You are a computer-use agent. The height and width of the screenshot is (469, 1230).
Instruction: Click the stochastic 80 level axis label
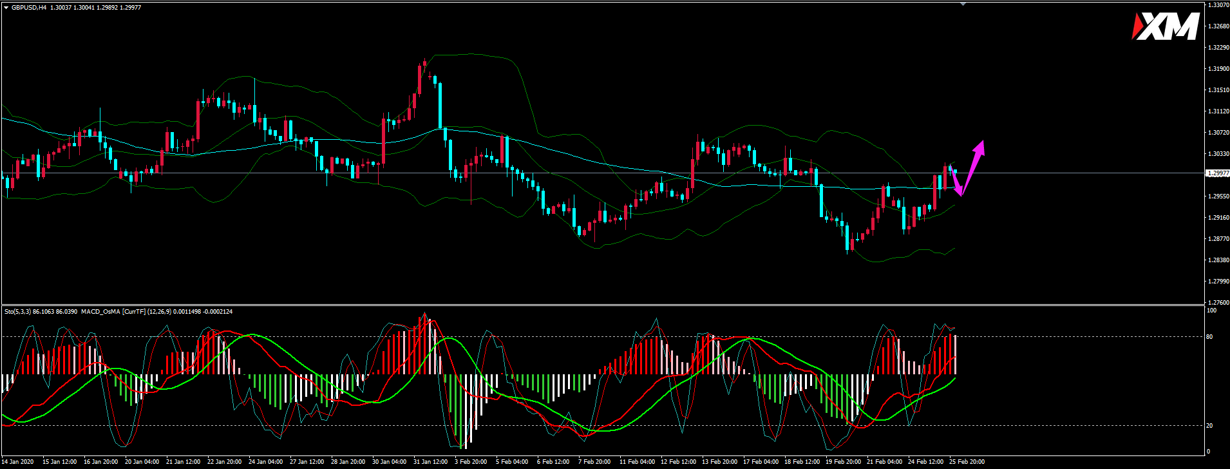coord(1209,337)
